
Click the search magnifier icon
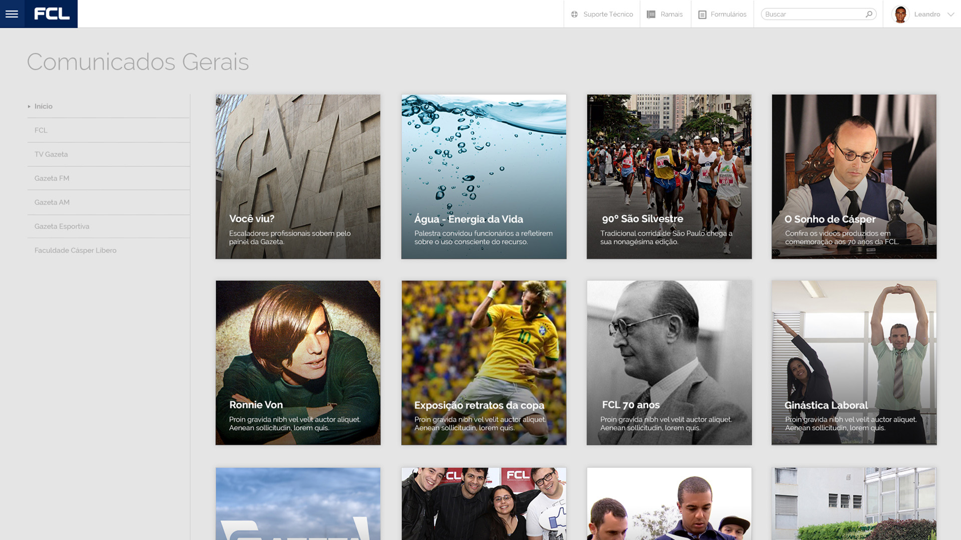[869, 14]
